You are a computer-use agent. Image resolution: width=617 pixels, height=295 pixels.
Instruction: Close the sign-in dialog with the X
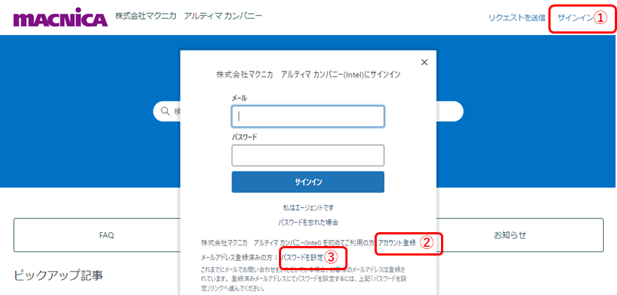[424, 62]
